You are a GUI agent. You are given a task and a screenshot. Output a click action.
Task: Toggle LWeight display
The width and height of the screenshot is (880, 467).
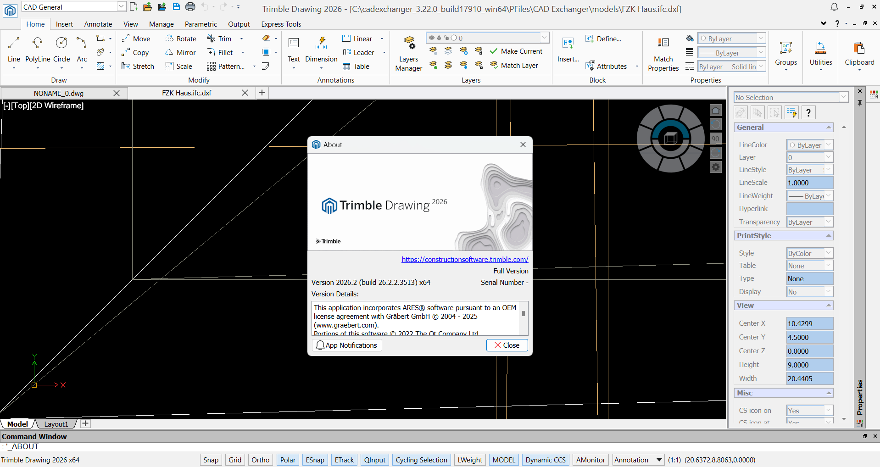click(470, 460)
